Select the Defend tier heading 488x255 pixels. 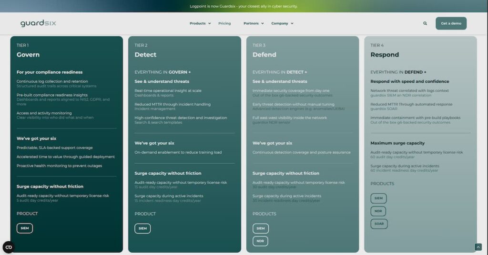(x=264, y=55)
